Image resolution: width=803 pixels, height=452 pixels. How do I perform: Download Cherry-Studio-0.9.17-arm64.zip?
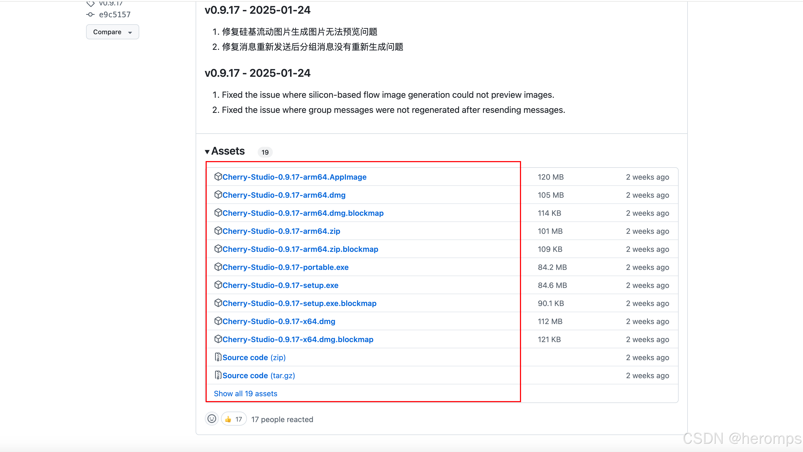point(281,231)
